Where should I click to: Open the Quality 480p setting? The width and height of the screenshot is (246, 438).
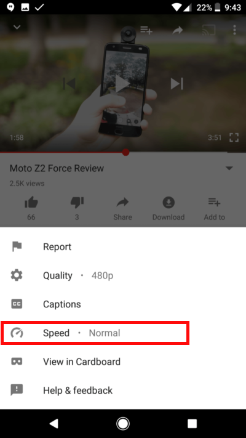click(123, 275)
